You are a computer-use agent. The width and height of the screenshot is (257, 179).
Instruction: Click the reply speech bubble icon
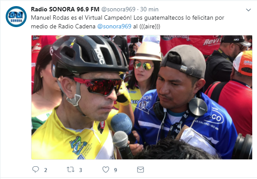pyautogui.click(x=35, y=169)
